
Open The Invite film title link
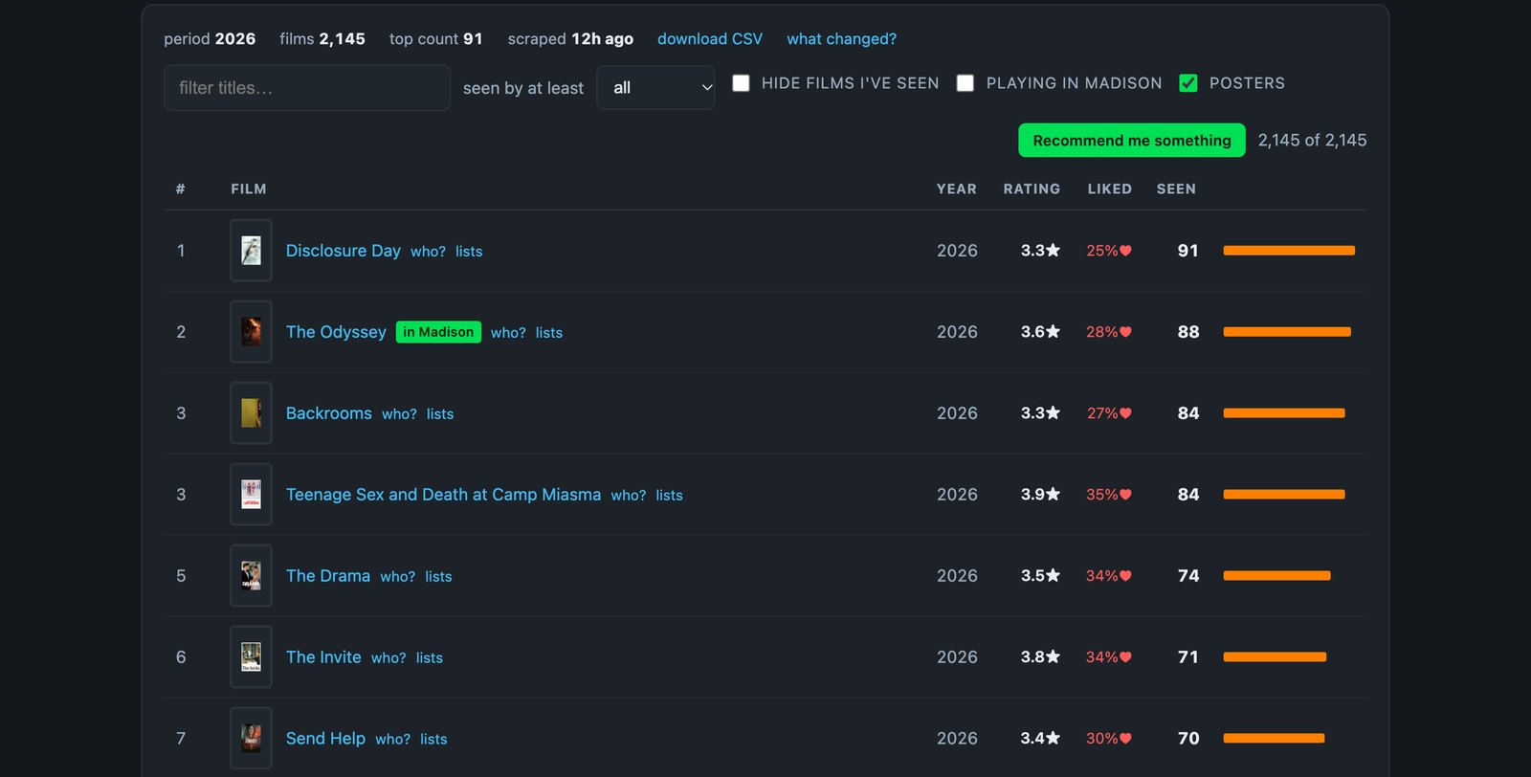pos(323,657)
